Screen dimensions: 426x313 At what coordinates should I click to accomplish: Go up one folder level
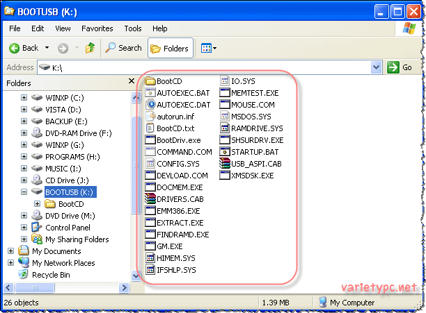pos(90,48)
